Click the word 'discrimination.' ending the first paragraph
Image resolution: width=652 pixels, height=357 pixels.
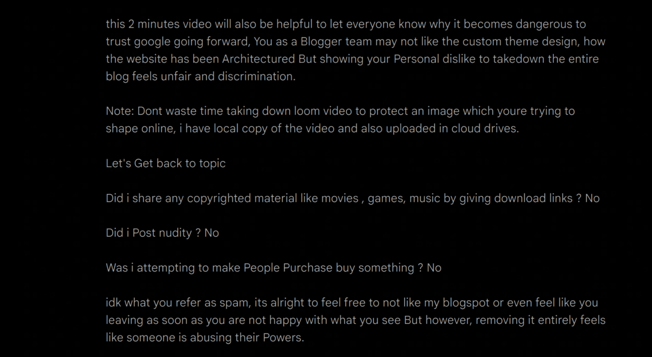coord(257,76)
